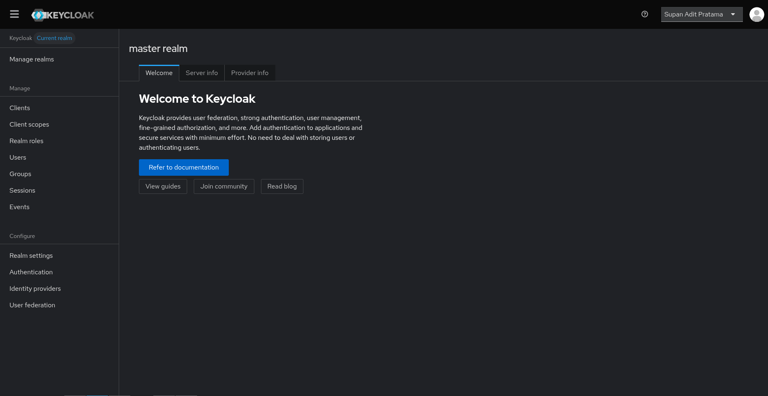The height and width of the screenshot is (396, 768).
Task: Click the Read blog button
Action: tap(282, 186)
